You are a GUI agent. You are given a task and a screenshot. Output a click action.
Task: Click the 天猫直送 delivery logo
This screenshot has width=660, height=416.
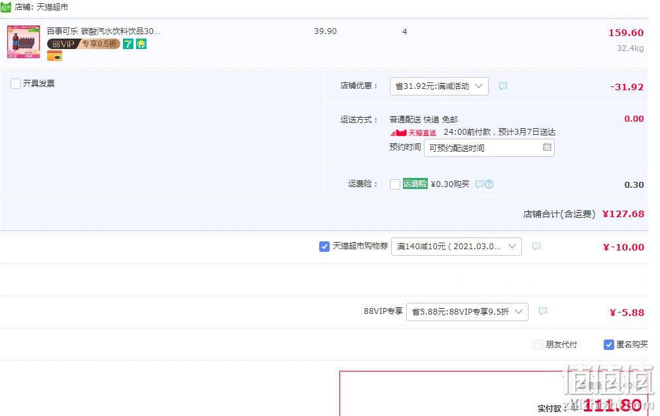pos(413,133)
